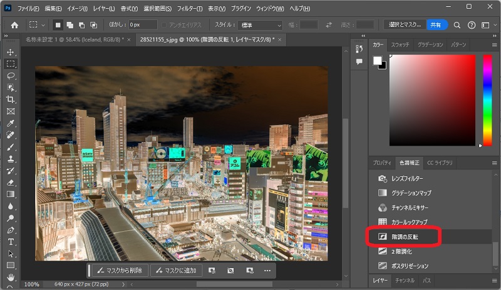This screenshot has height=290, width=501.
Task: Select the Gradient tool
Action: click(11, 194)
